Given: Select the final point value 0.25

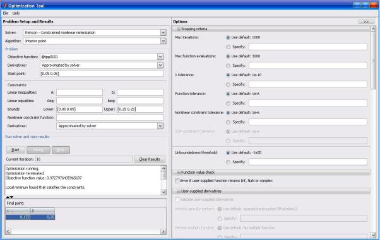Looking at the screenshot, I should click(43, 217).
